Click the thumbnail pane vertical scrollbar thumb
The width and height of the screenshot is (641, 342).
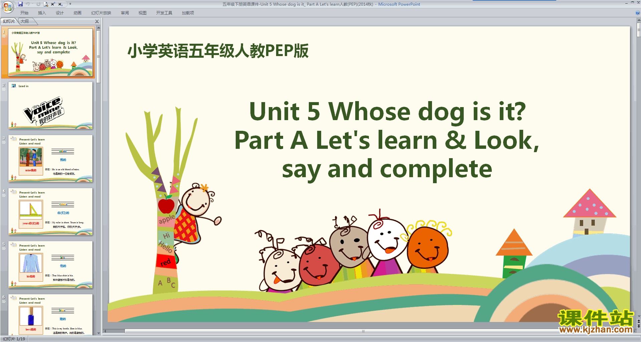click(98, 57)
